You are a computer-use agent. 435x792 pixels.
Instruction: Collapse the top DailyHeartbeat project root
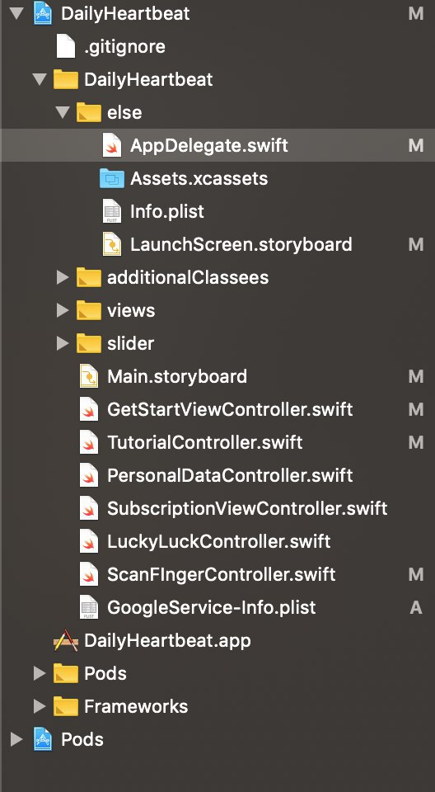(x=16, y=13)
